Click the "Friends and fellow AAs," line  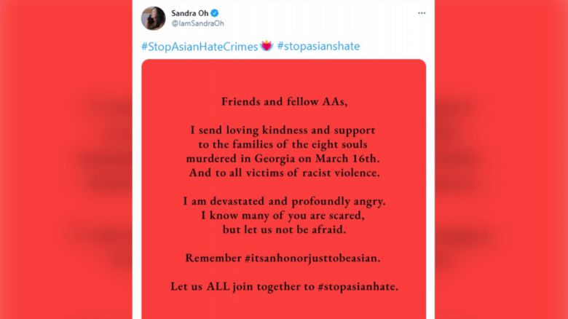click(284, 101)
